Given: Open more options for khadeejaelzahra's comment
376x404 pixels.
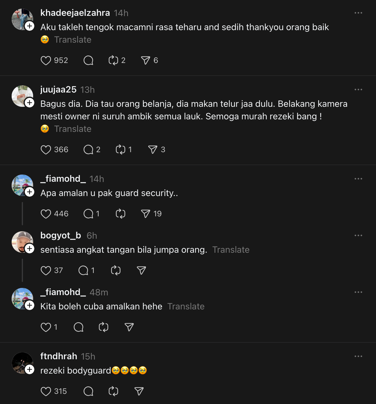Looking at the screenshot, I should 358,13.
